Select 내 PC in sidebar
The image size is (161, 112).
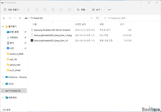[x=11, y=84]
